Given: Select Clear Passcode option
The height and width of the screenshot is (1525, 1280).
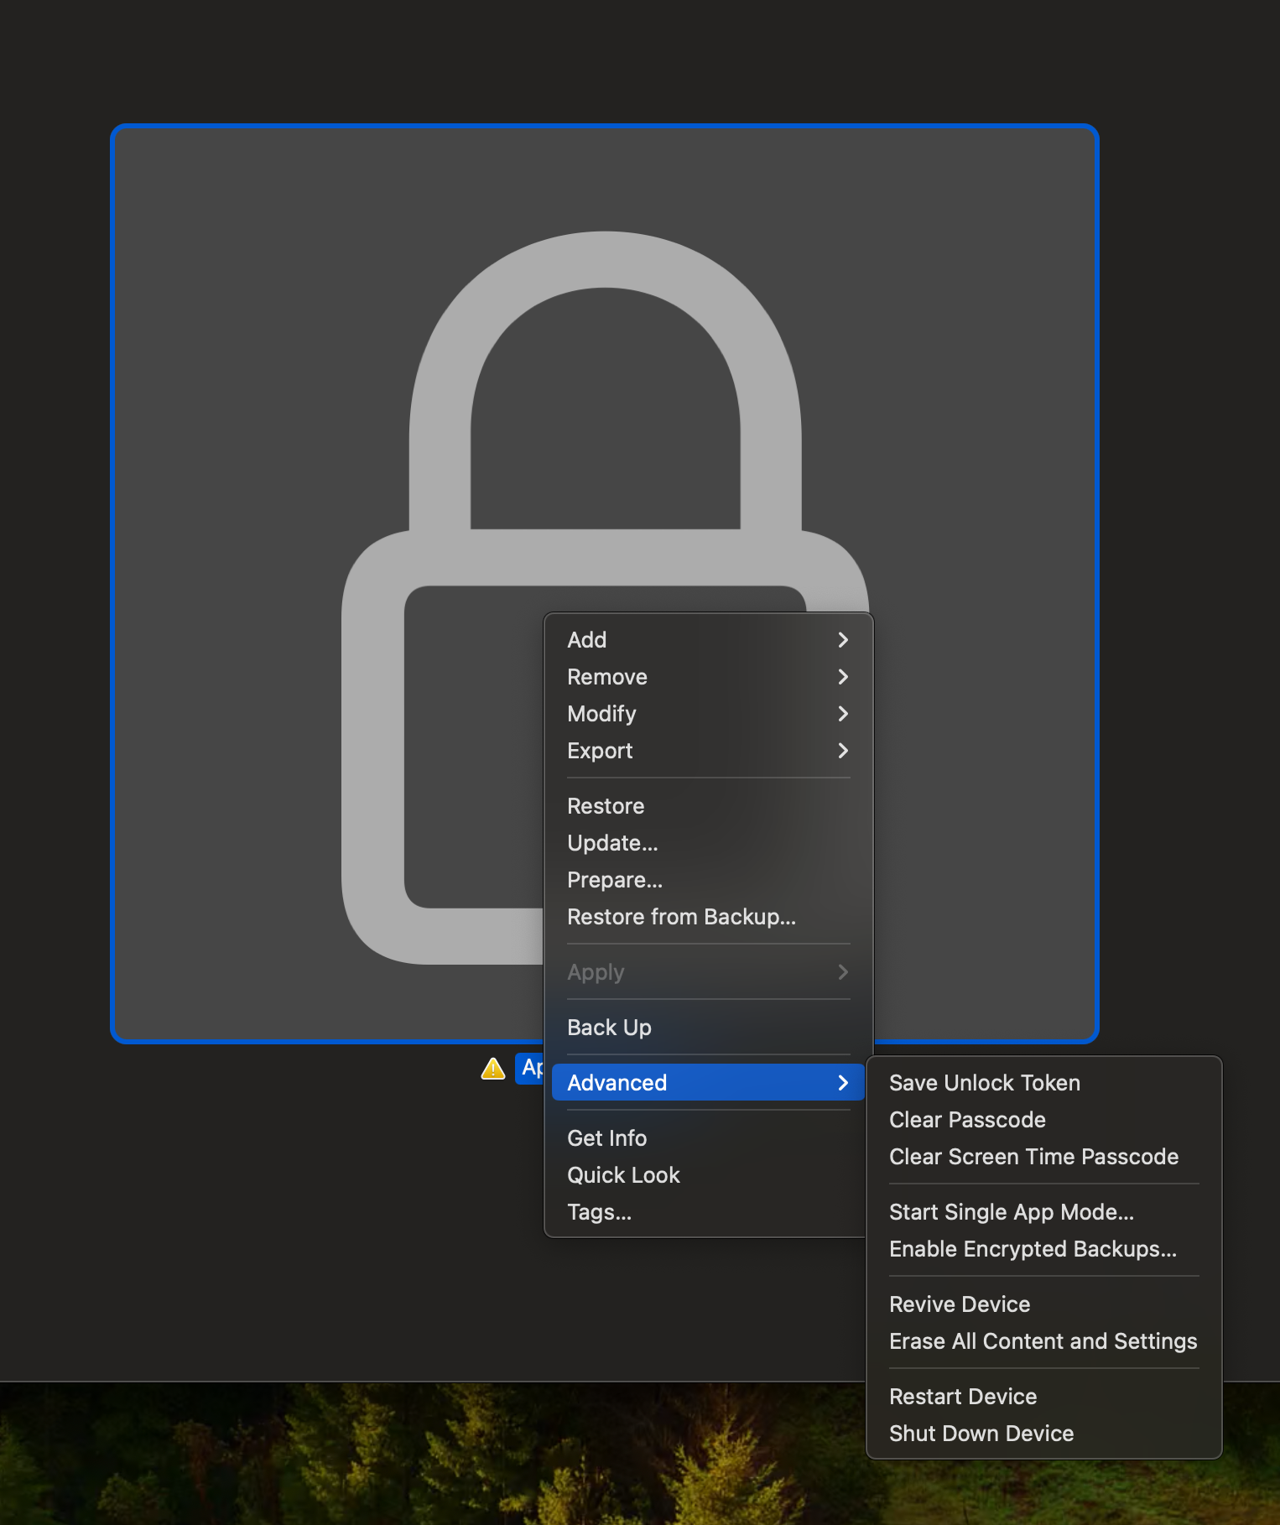Looking at the screenshot, I should pyautogui.click(x=1044, y=1120).
